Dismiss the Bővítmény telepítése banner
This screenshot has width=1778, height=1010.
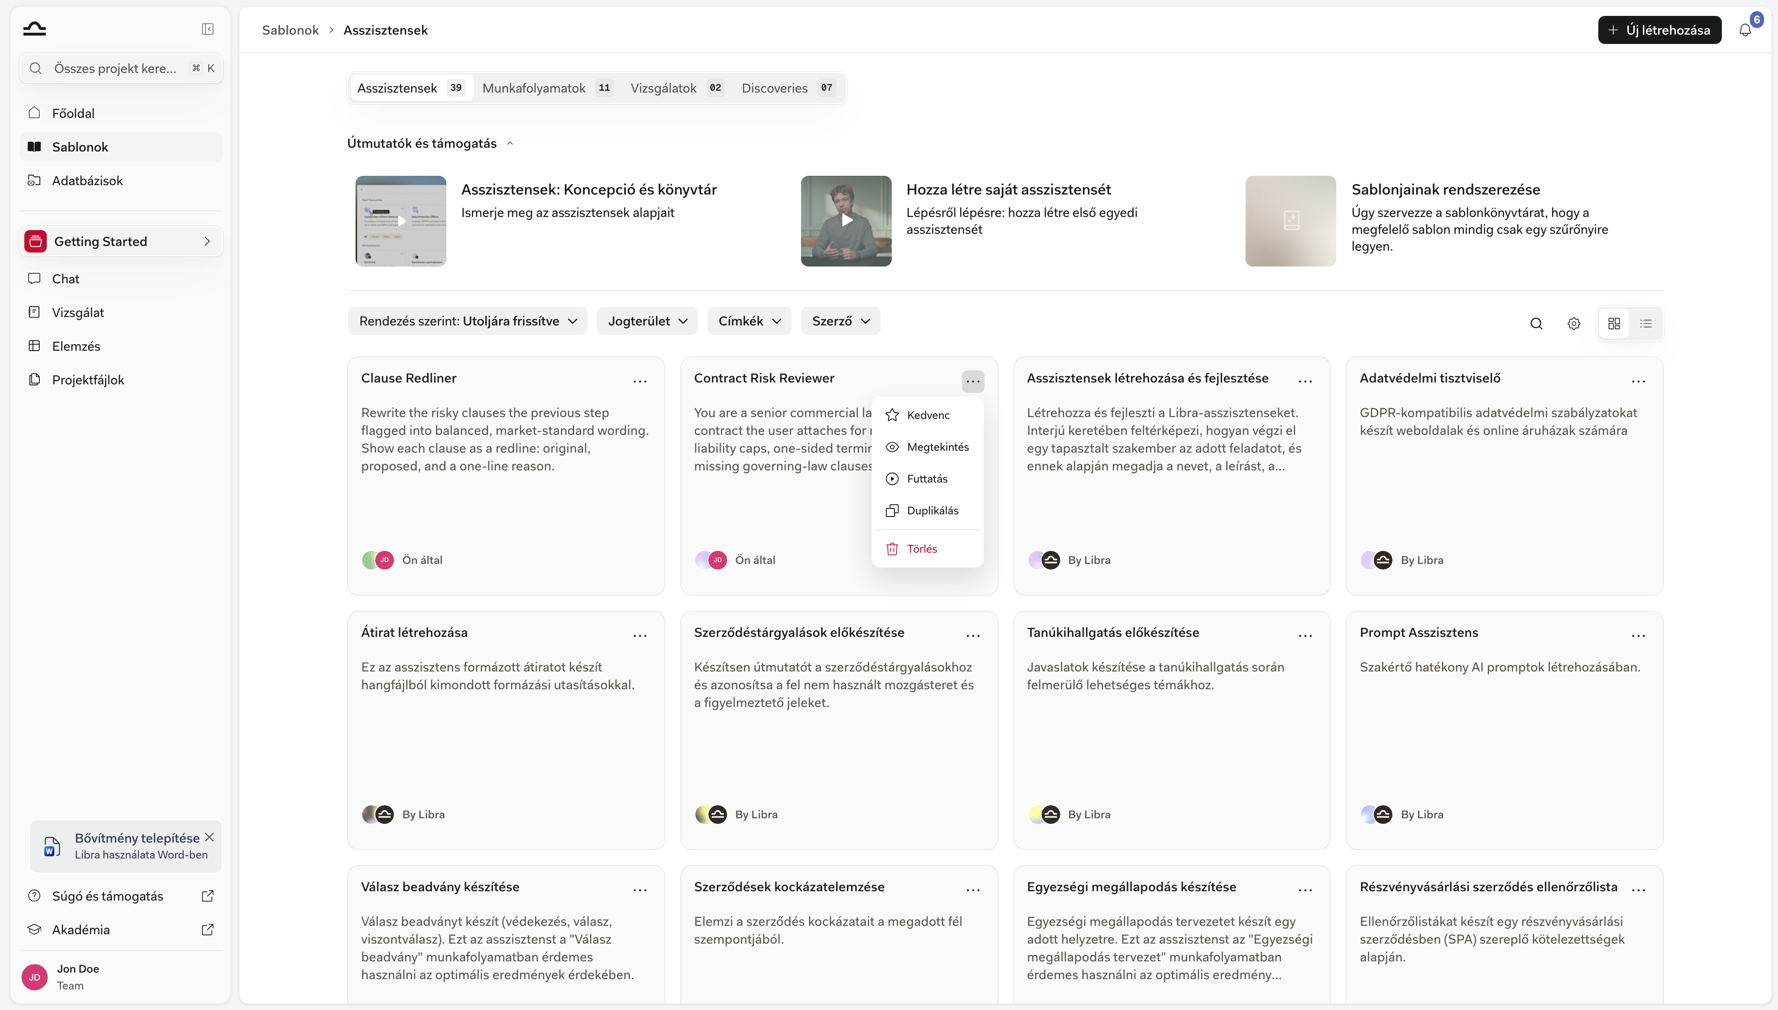(209, 837)
